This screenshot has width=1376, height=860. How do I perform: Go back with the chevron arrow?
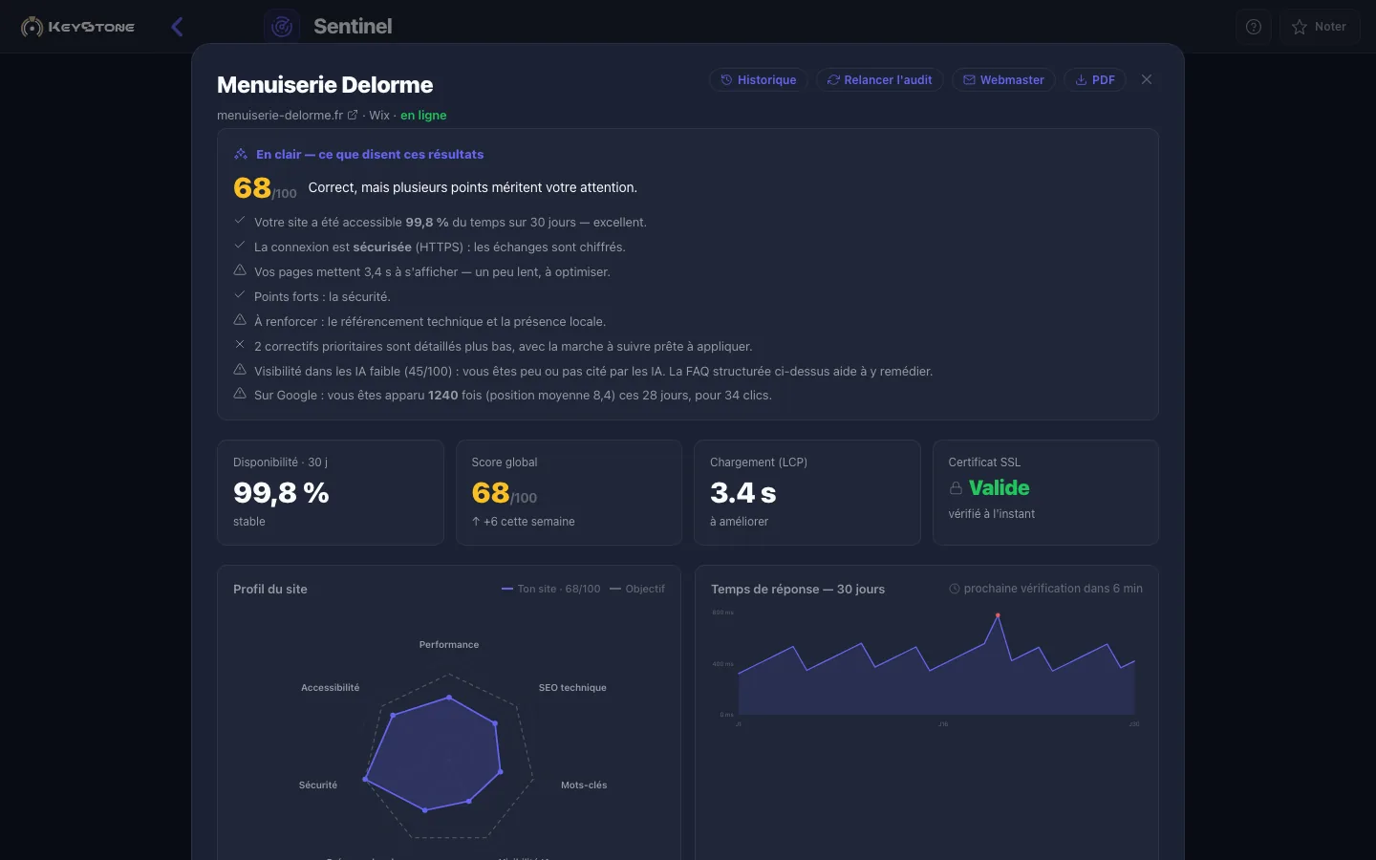coord(177,27)
